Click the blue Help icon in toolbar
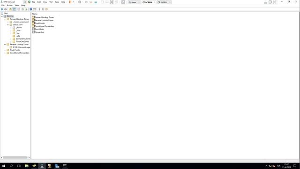Viewport: 300px width, 169px height. coord(31,9)
